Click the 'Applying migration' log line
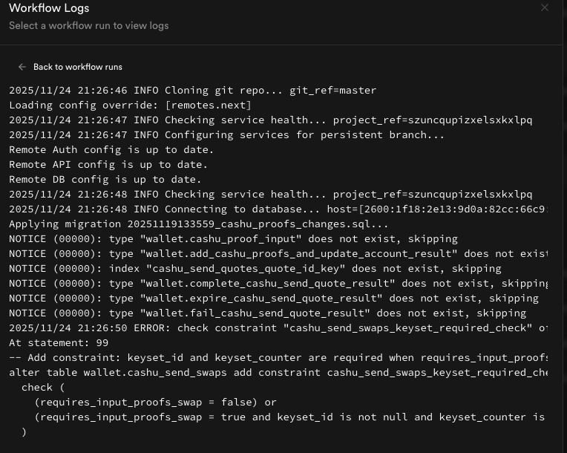567x453 pixels. pos(198,224)
